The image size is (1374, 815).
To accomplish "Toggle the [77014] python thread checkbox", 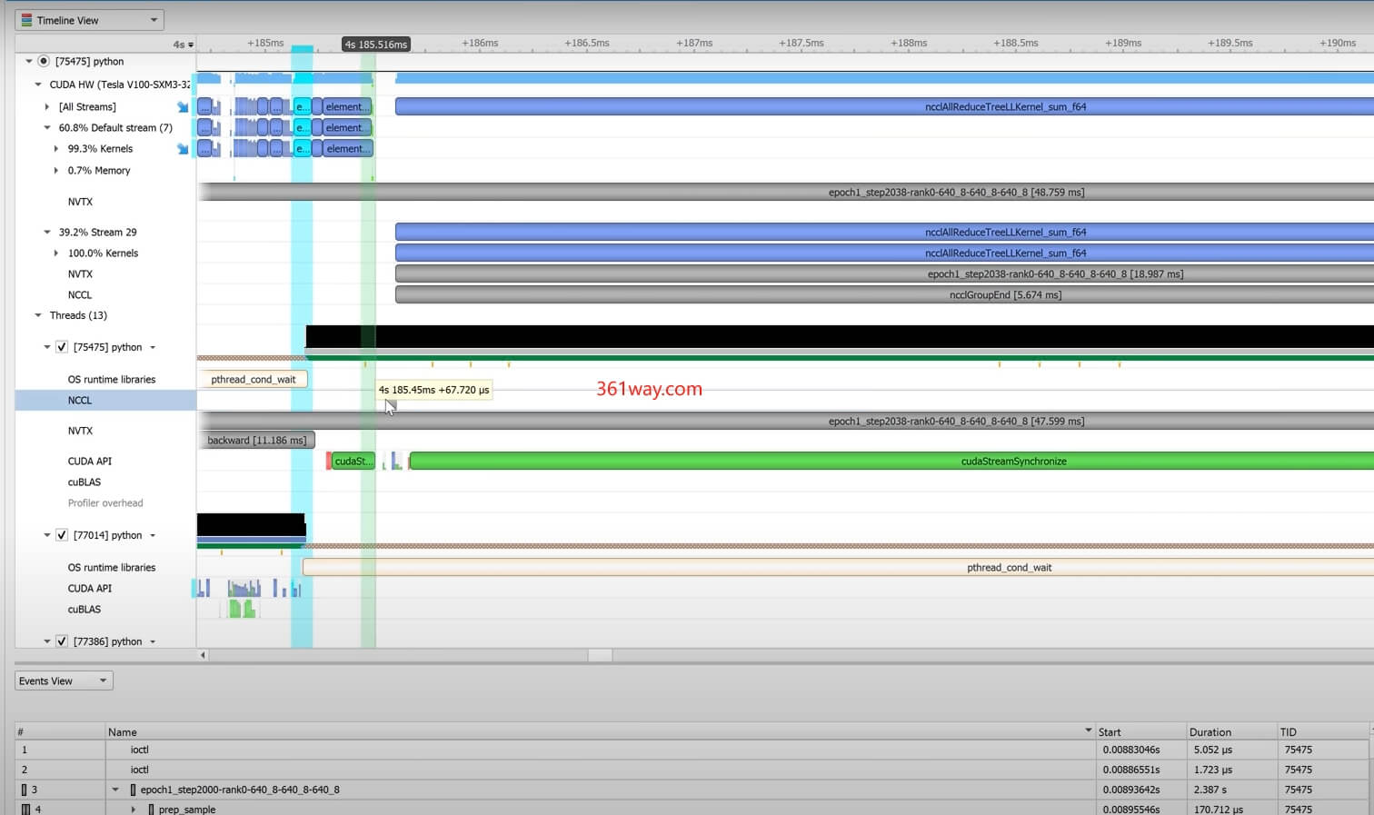I will 62,535.
